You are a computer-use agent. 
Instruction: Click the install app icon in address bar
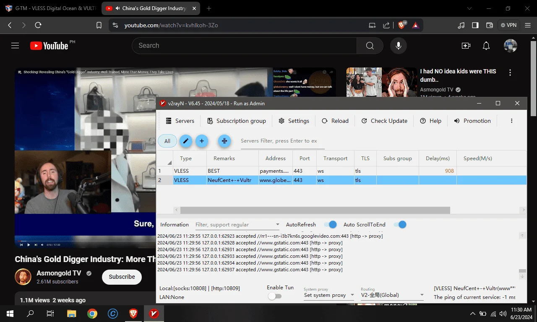[372, 25]
